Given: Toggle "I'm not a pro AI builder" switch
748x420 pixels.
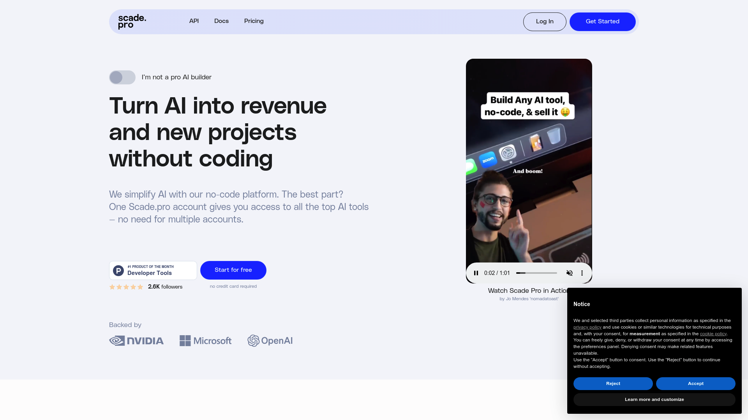Looking at the screenshot, I should 122,77.
